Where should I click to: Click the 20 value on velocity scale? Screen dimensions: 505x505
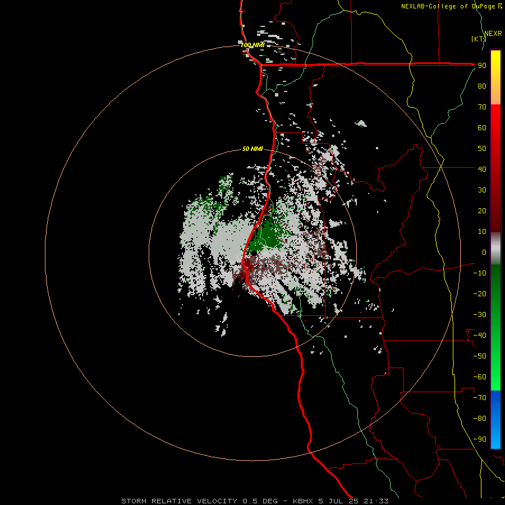[482, 210]
